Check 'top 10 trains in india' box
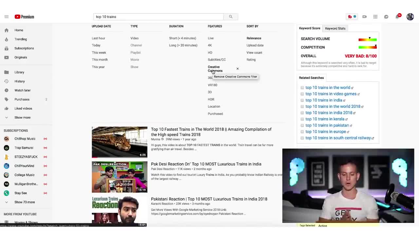This screenshot has height=236, width=419. coord(302,100)
